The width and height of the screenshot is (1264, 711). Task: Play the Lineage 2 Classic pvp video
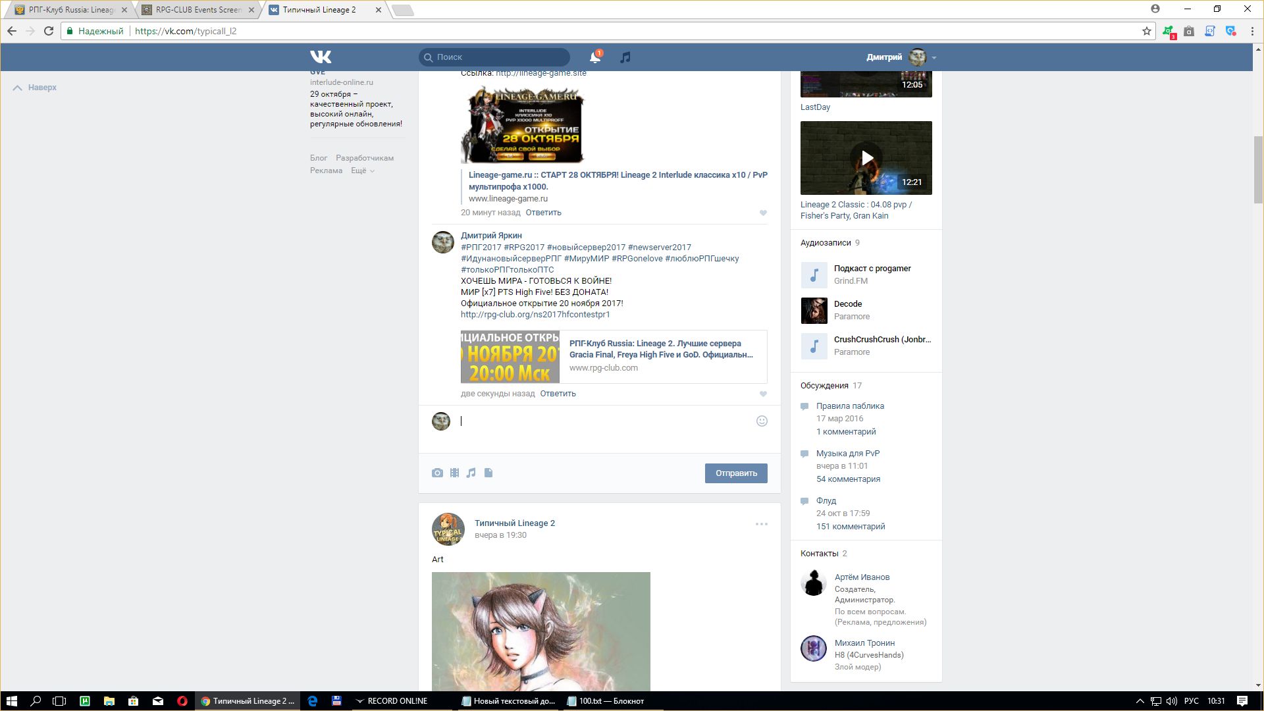pyautogui.click(x=866, y=158)
